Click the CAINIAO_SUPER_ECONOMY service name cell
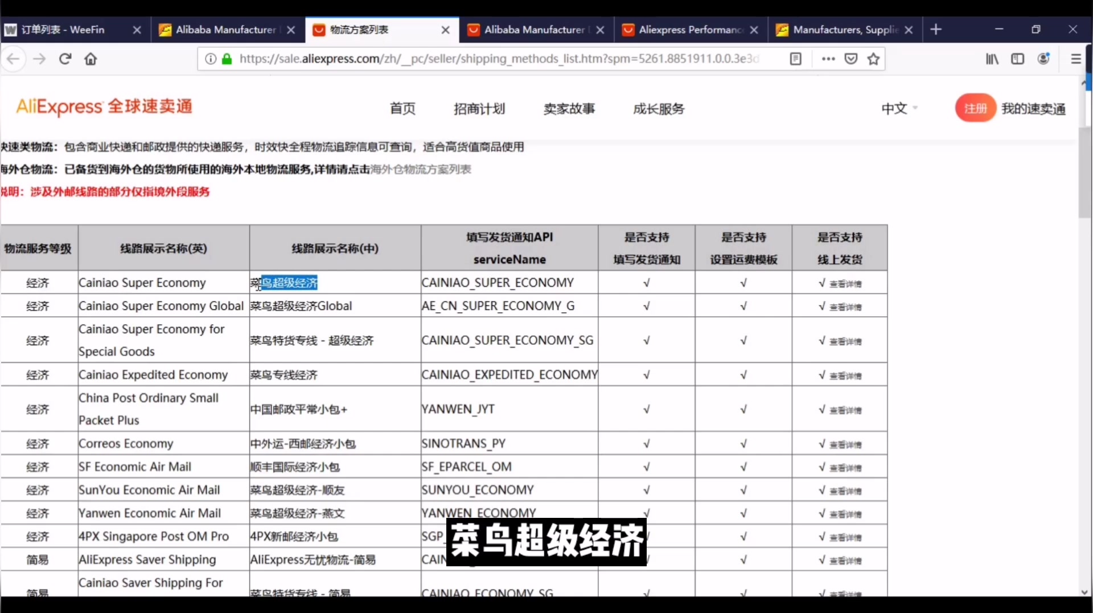The width and height of the screenshot is (1093, 613). (x=509, y=283)
